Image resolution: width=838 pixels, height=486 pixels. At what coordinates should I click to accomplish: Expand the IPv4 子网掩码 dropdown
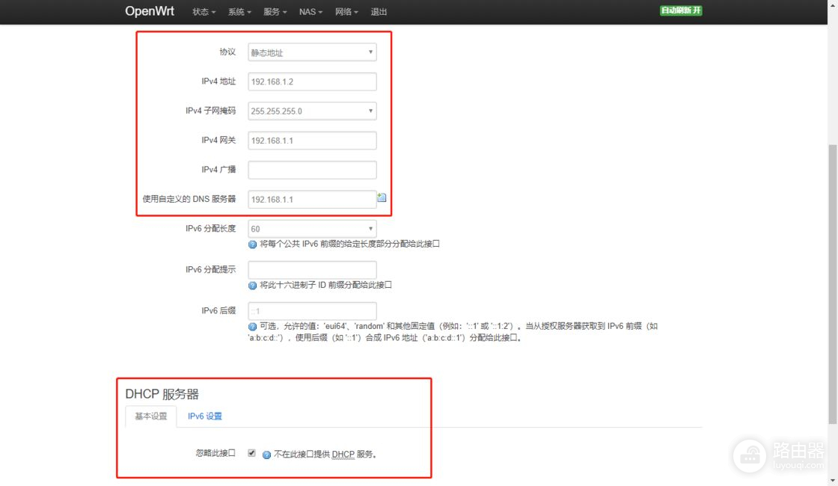pyautogui.click(x=312, y=111)
